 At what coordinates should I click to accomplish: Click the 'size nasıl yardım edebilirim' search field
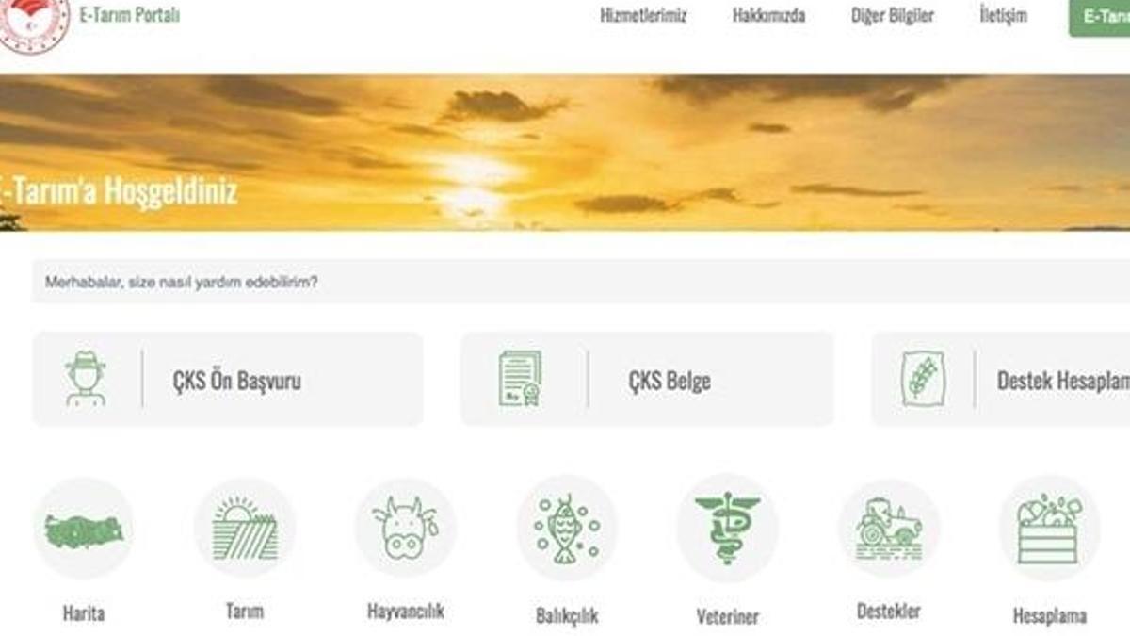[x=581, y=282]
